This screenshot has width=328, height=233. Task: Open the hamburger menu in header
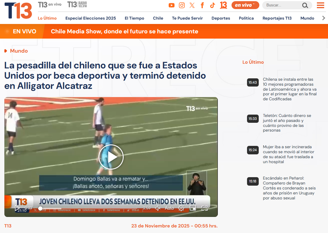pyautogui.click(x=320, y=5)
